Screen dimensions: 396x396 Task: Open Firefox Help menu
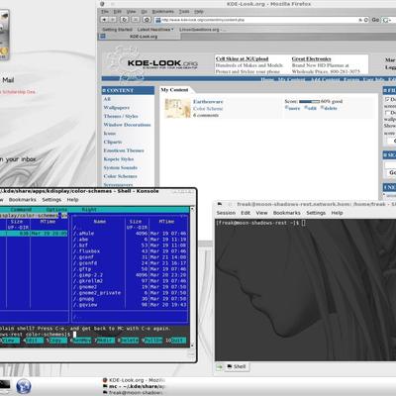(199, 12)
